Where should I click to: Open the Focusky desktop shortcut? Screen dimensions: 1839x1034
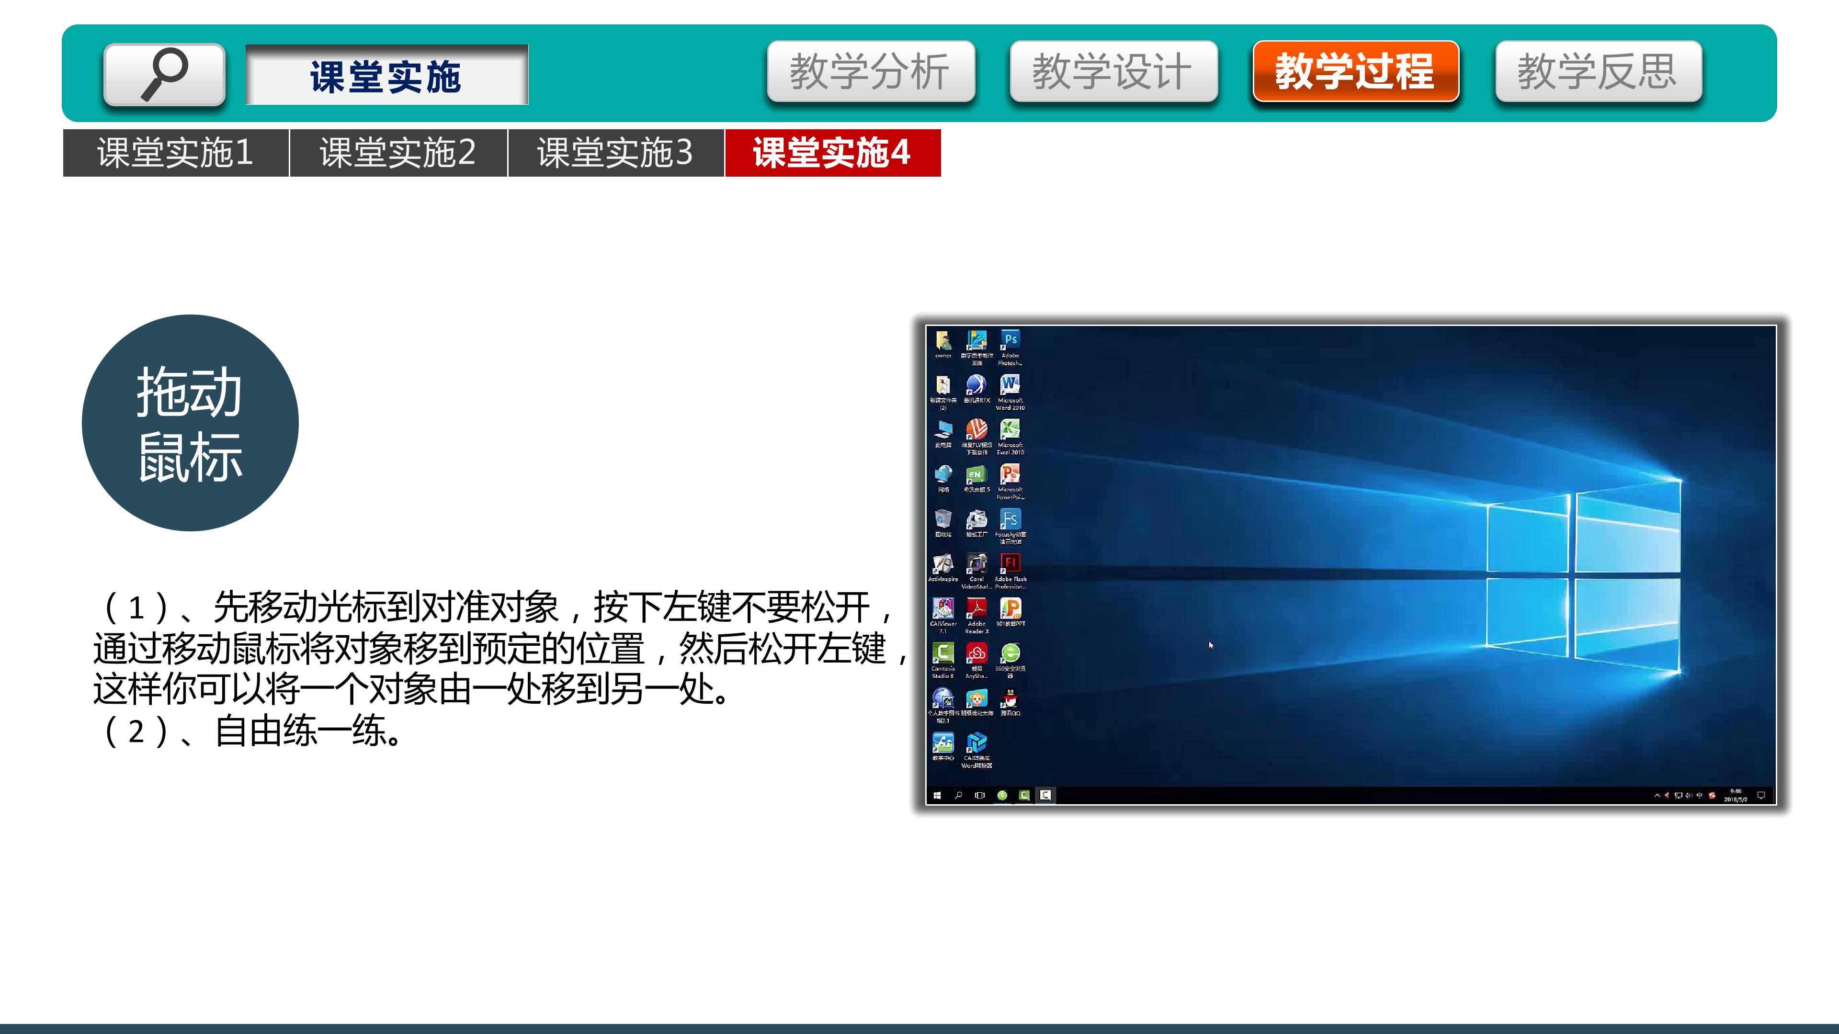point(1010,519)
